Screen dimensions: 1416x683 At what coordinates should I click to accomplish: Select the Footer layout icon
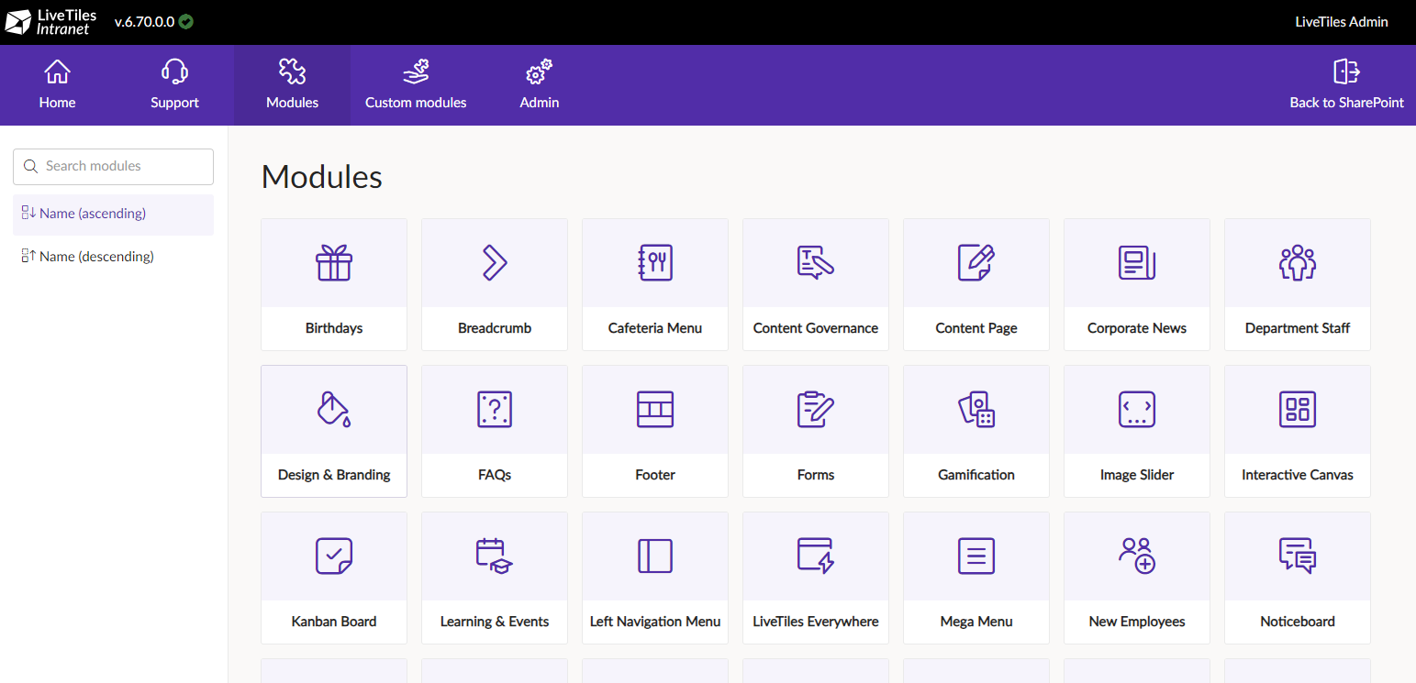pos(655,410)
